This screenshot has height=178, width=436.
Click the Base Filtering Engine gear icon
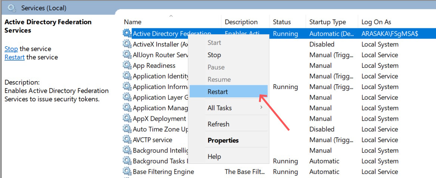click(x=127, y=172)
